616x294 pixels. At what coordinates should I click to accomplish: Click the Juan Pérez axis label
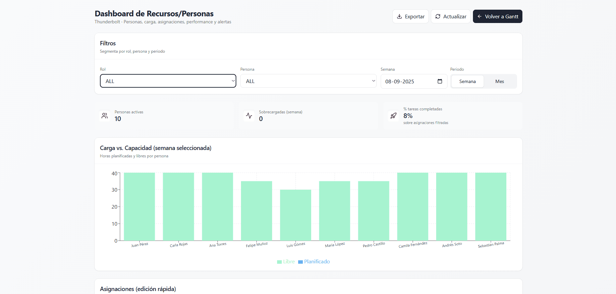140,245
